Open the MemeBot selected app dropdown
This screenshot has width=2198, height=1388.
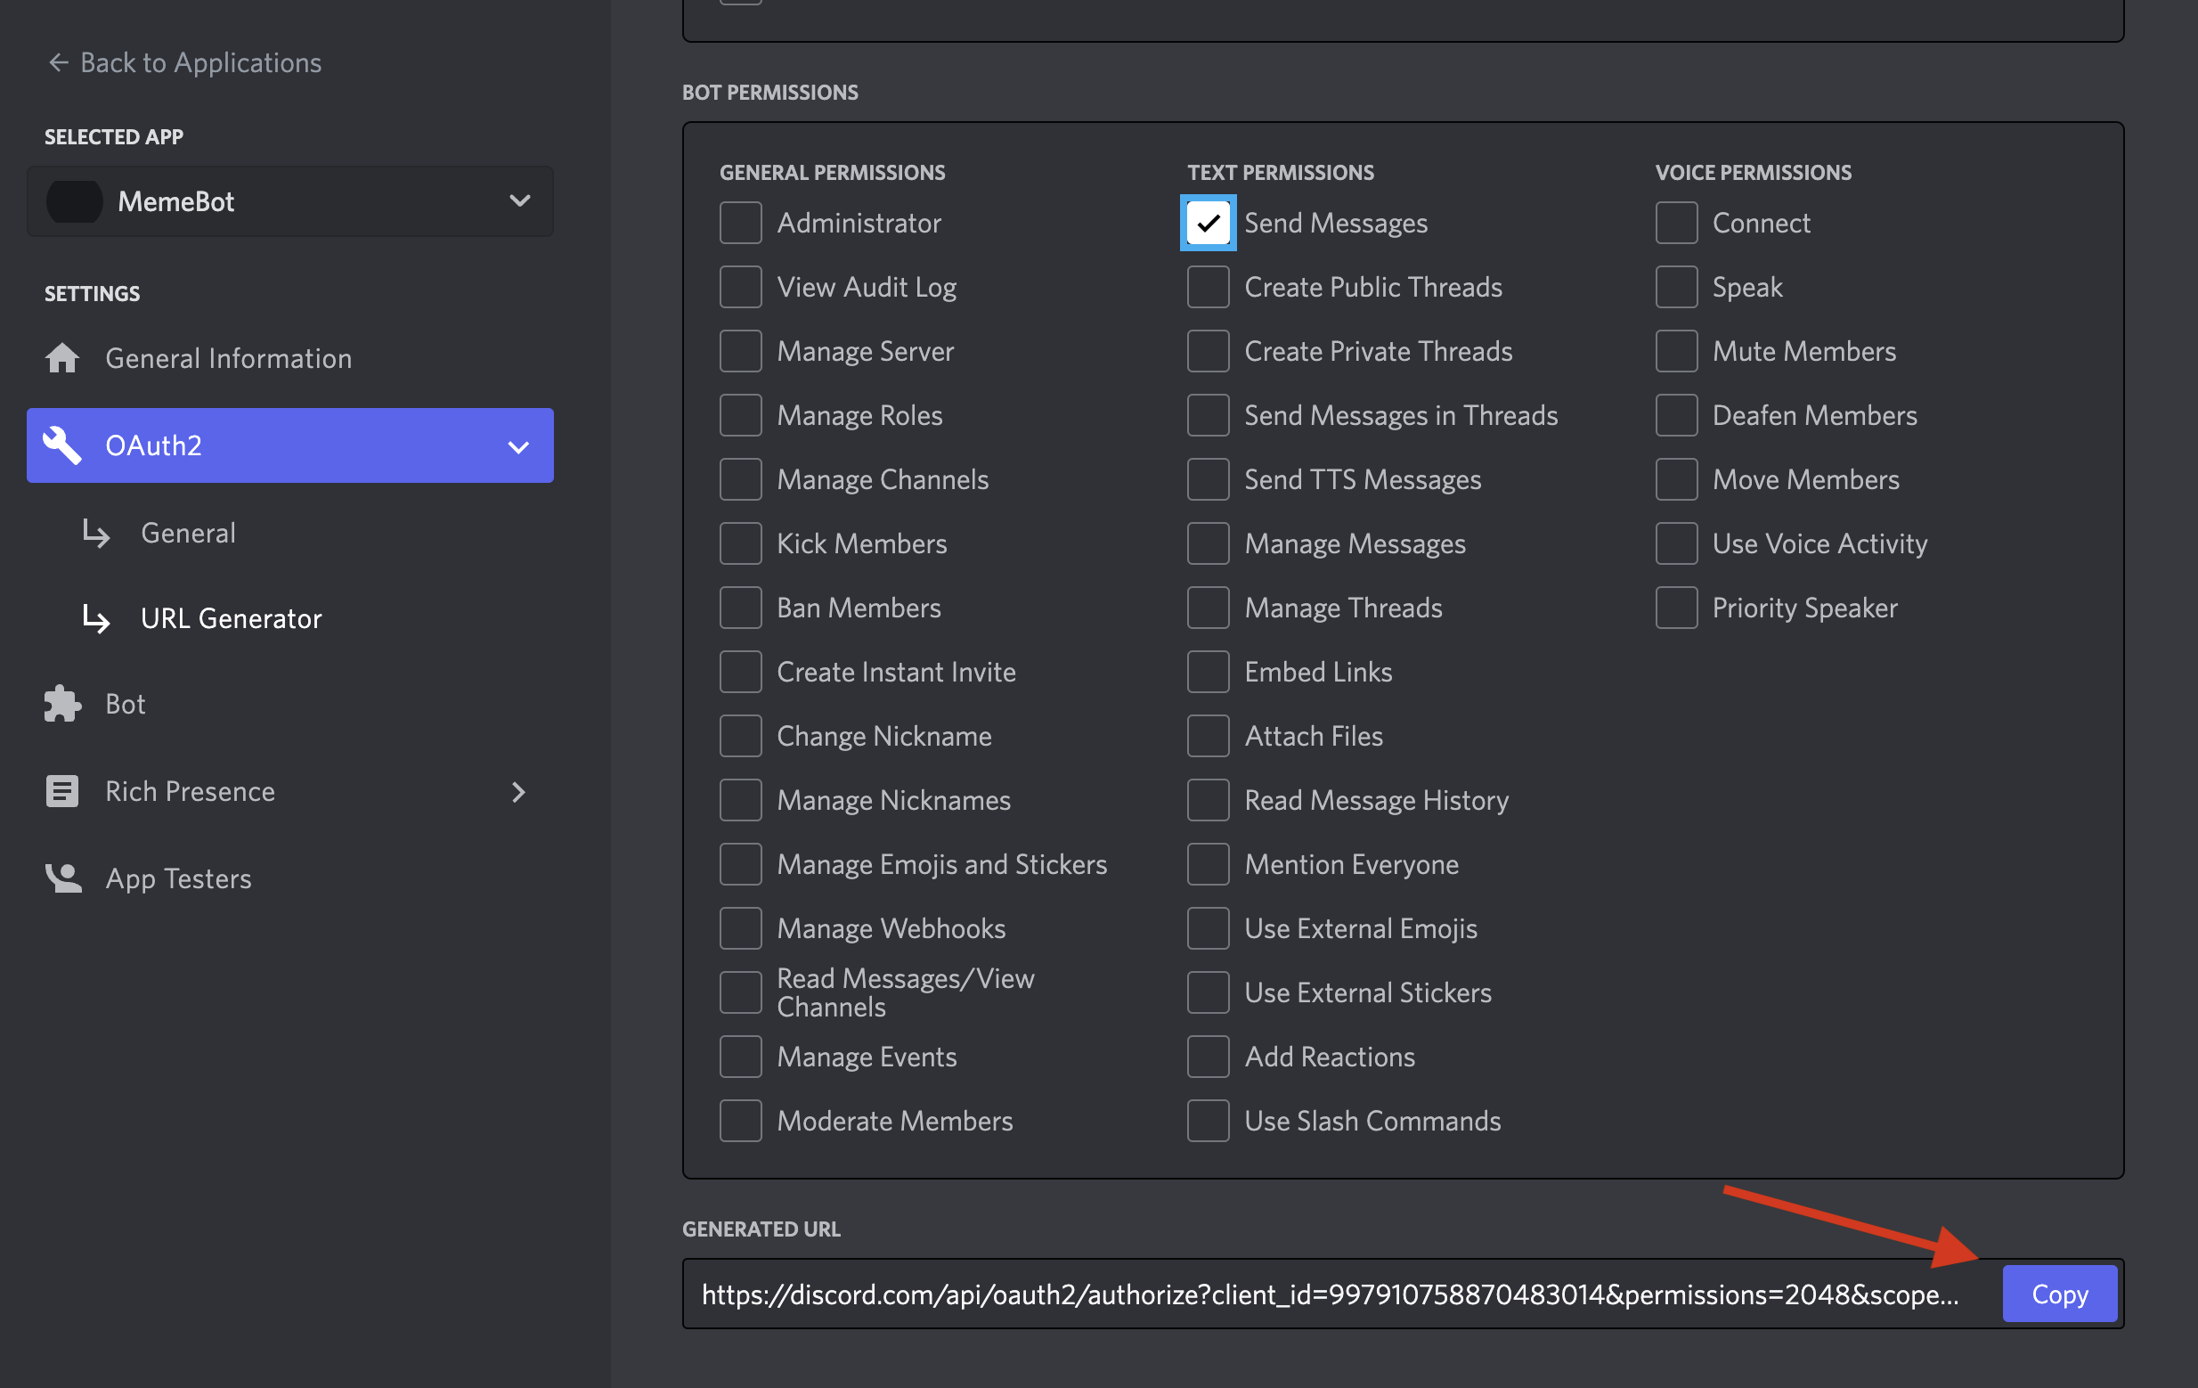coord(519,202)
